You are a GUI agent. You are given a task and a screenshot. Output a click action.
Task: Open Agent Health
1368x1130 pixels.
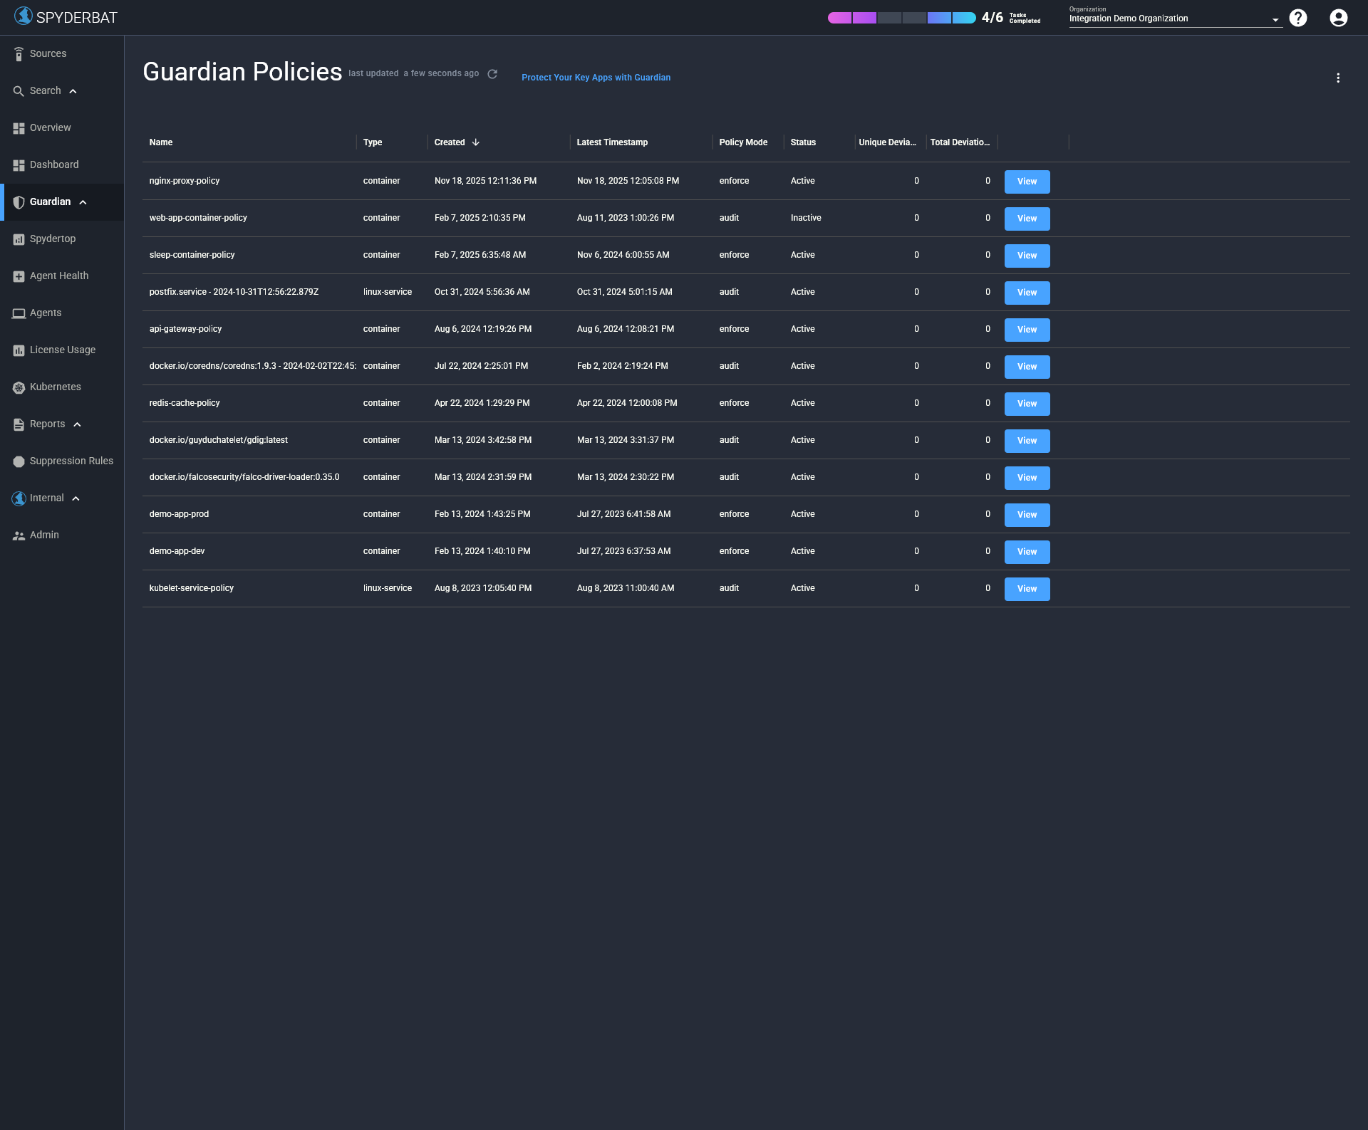[x=58, y=276]
